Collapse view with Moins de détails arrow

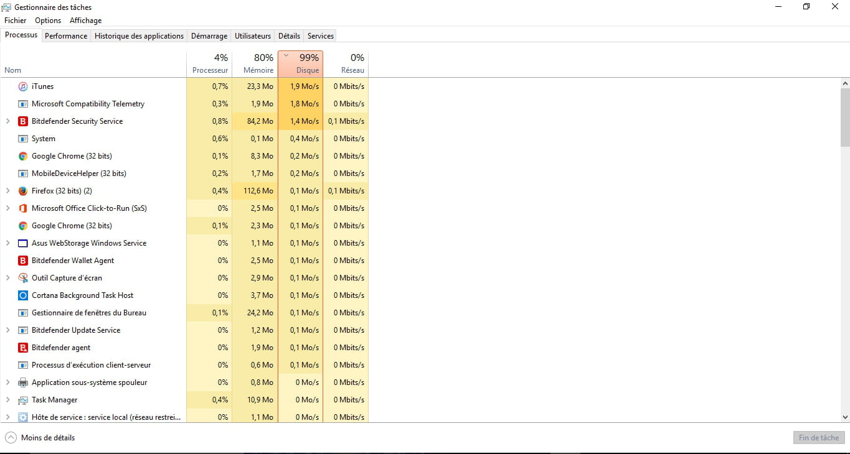point(11,438)
